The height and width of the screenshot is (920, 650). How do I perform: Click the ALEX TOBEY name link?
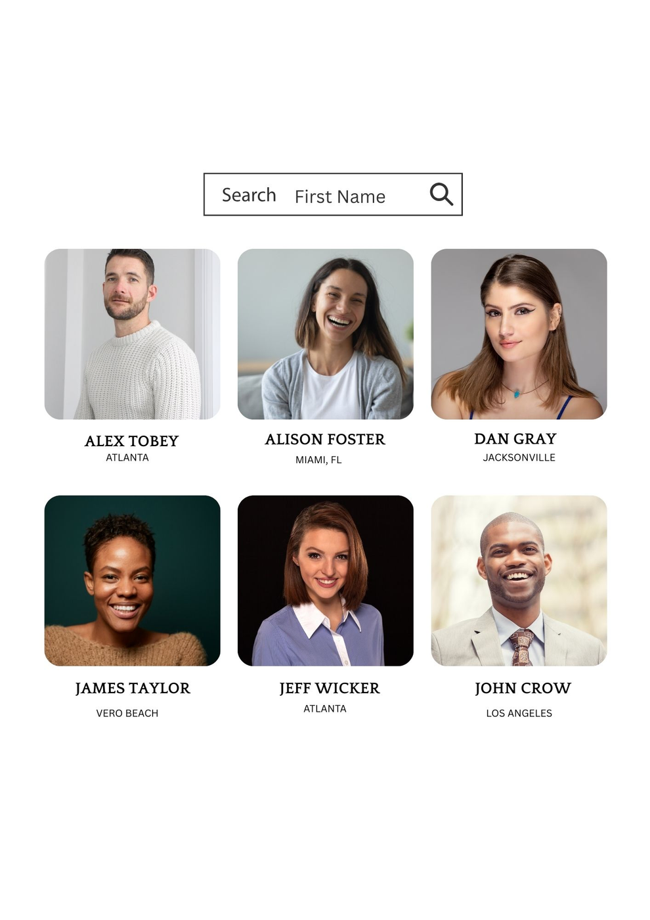131,441
